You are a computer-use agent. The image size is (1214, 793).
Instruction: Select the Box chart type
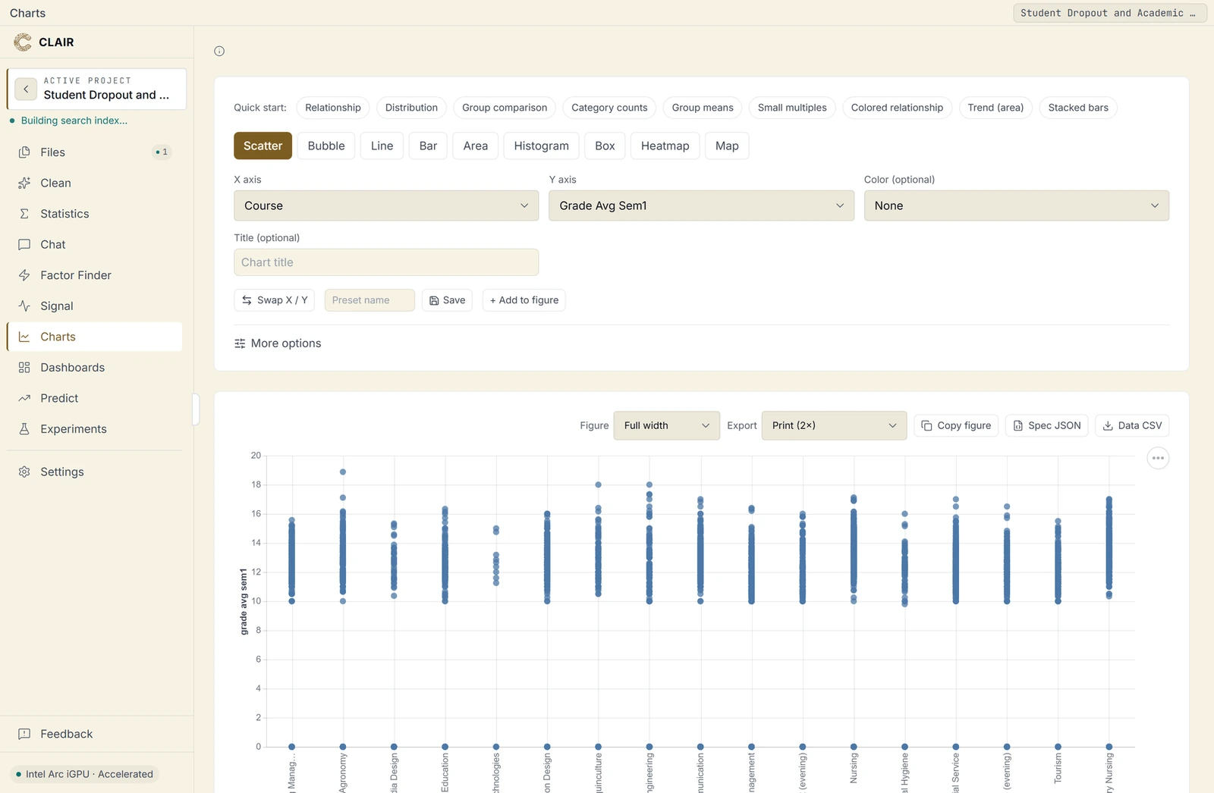pos(605,146)
